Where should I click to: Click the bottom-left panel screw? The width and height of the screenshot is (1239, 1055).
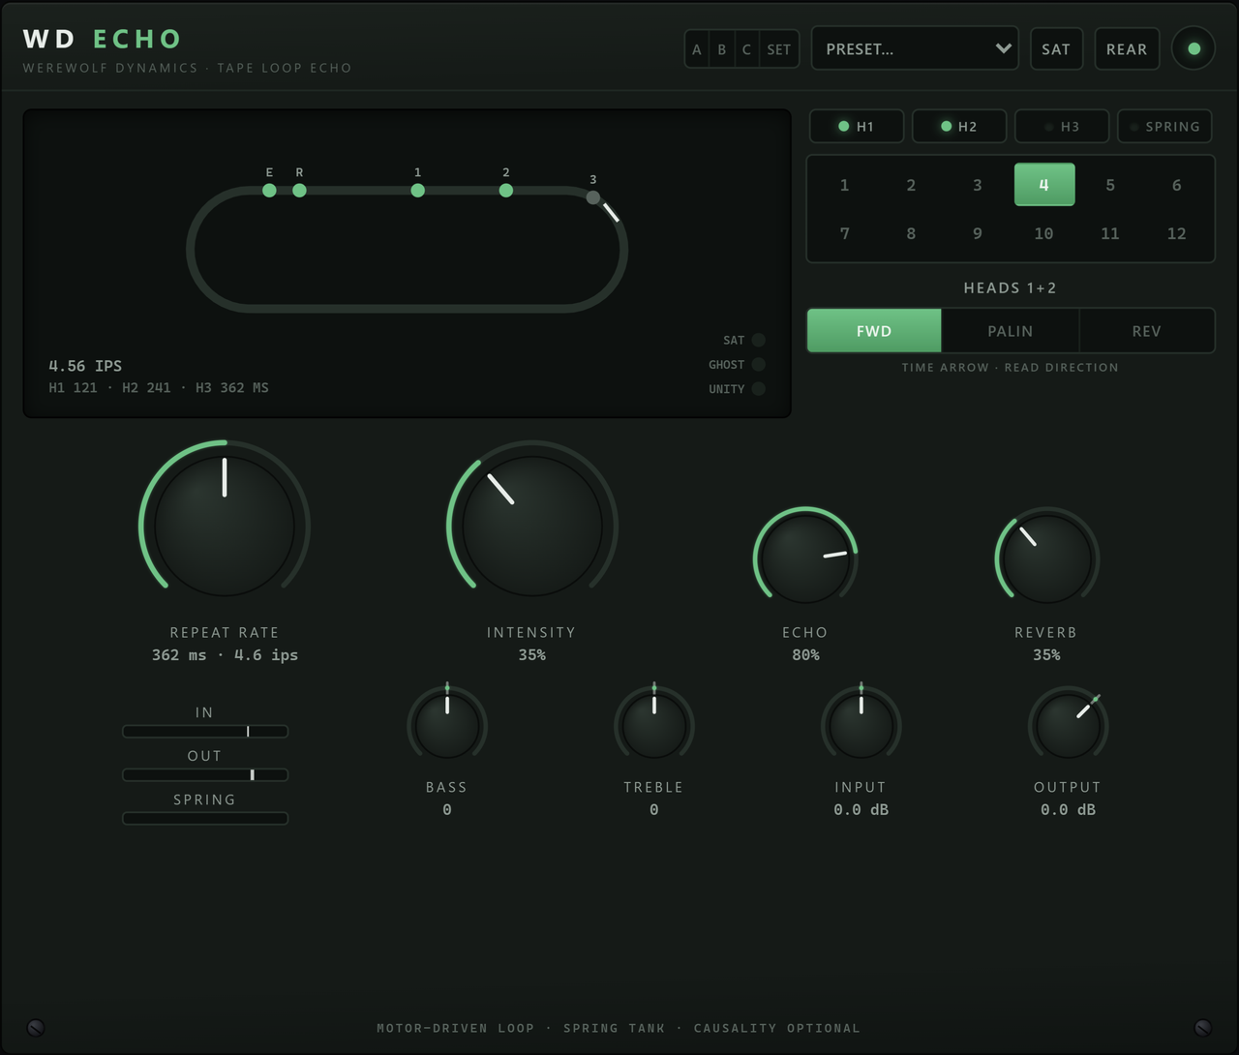coord(36,1027)
